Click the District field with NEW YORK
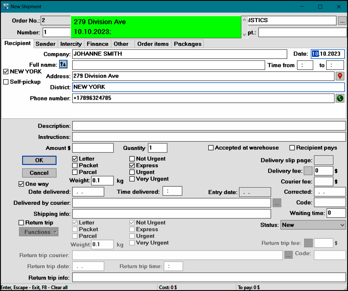The width and height of the screenshot is (348, 291). click(209, 87)
